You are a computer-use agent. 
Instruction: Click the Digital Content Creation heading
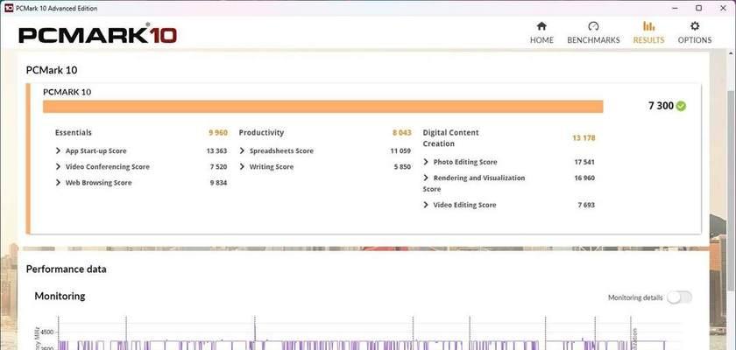[450, 138]
